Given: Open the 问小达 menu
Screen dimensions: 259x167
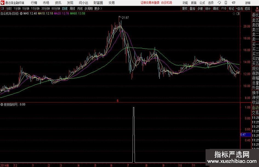Looking at the screenshot, I should click(x=83, y=3).
